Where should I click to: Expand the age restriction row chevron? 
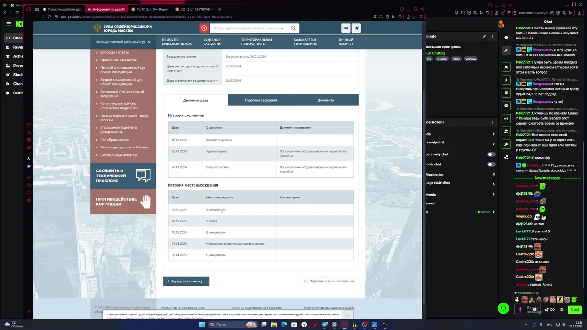(493, 184)
